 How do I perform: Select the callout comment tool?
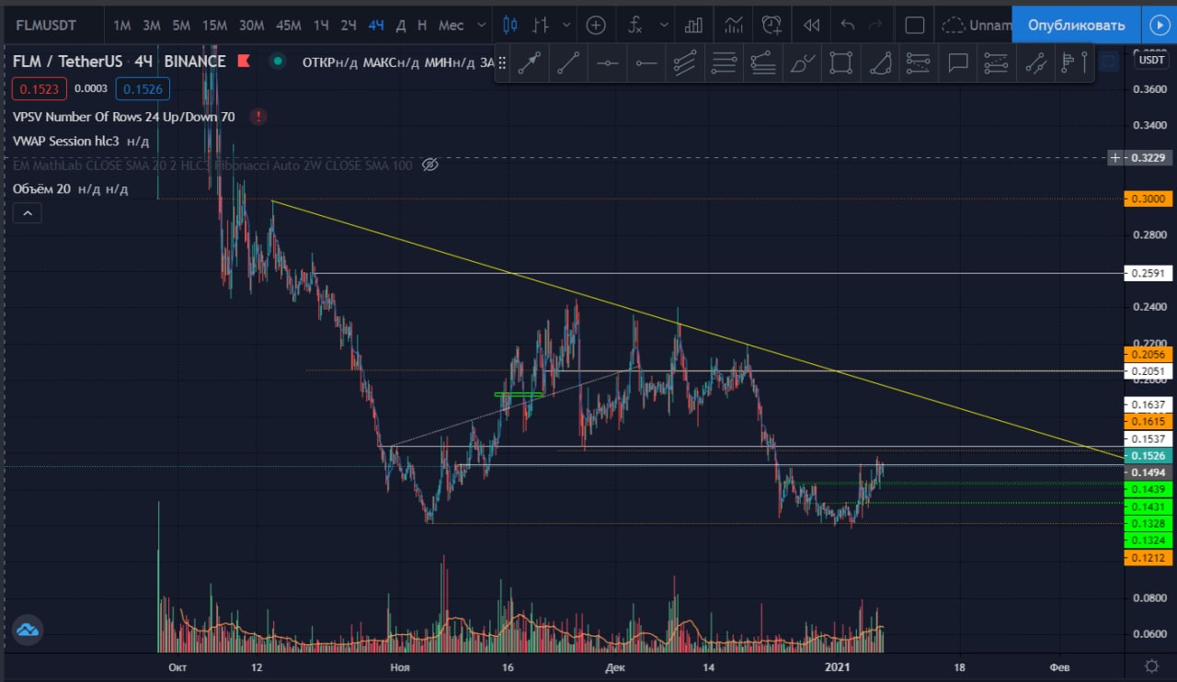pos(957,63)
